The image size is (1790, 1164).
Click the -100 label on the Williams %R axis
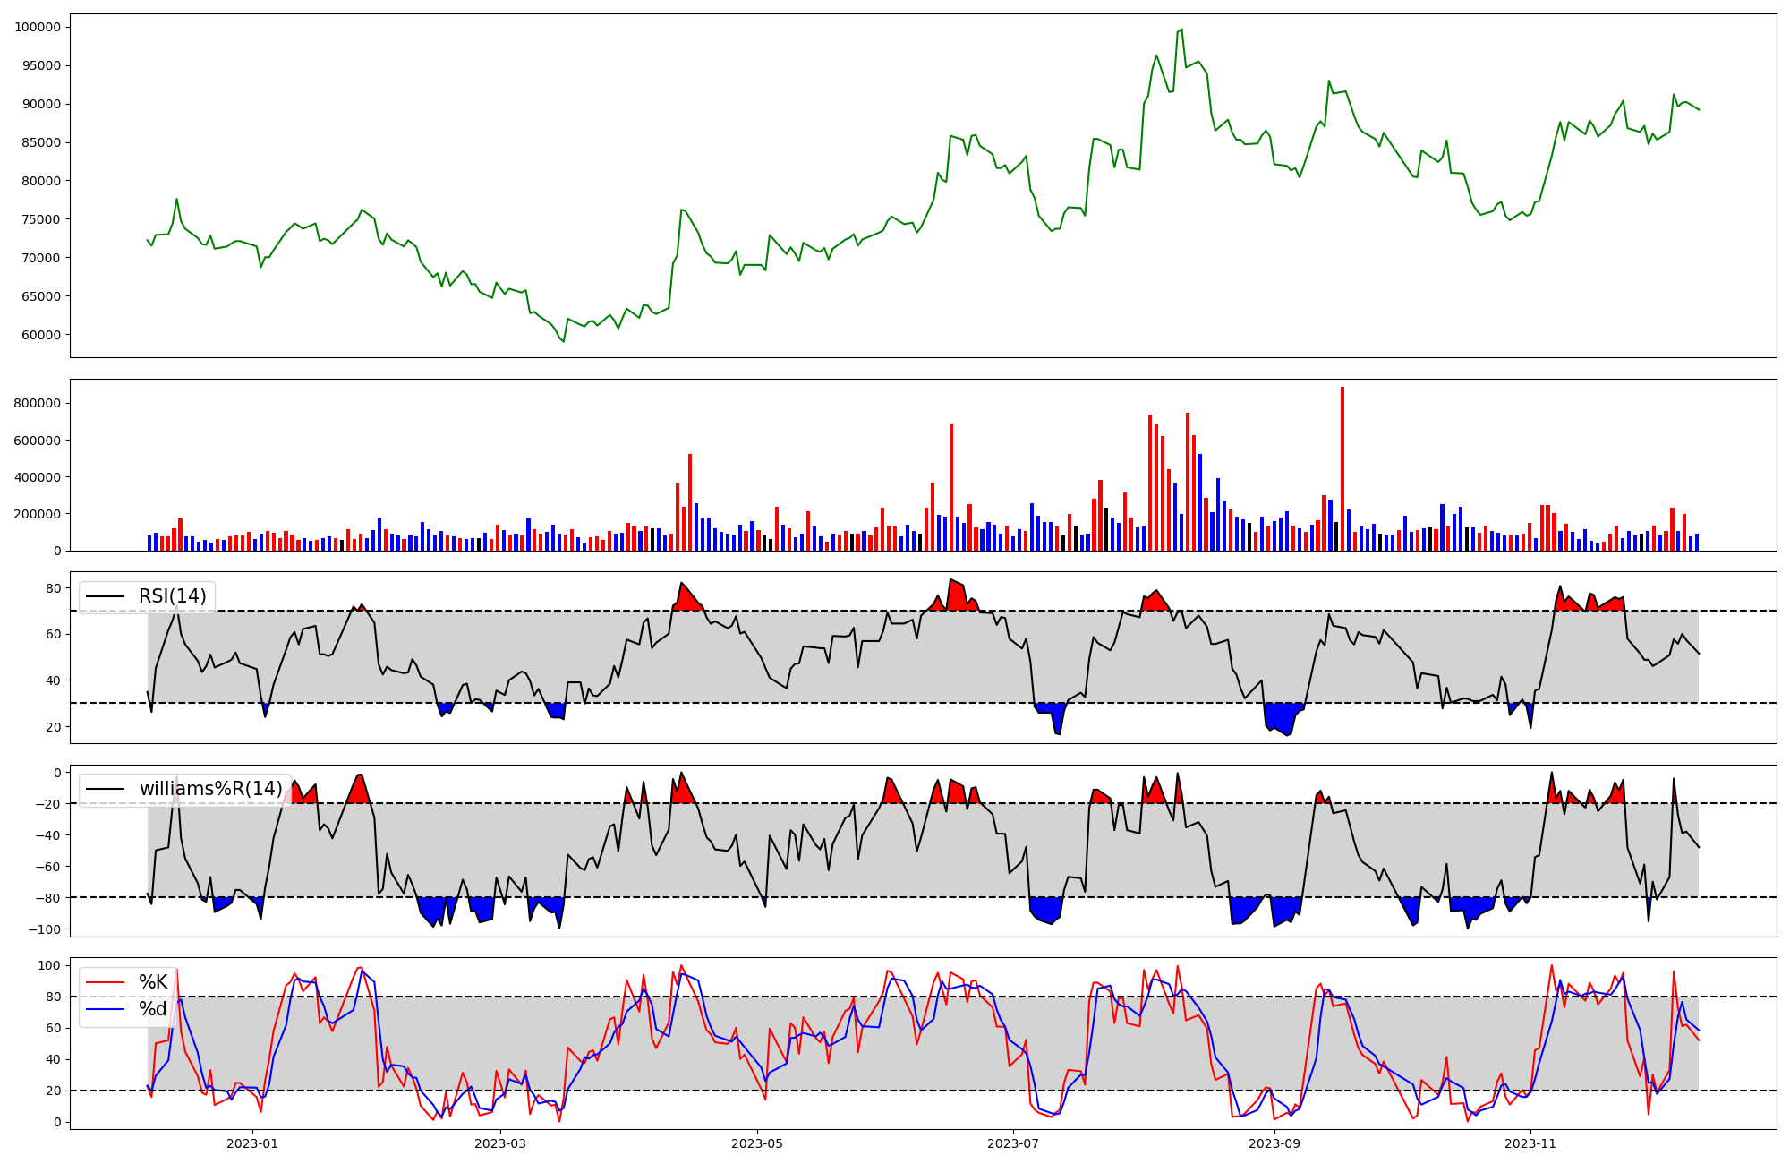[47, 929]
